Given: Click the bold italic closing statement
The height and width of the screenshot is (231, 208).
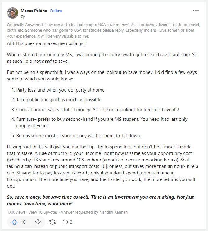Looking at the screenshot, I should click(x=101, y=200).
